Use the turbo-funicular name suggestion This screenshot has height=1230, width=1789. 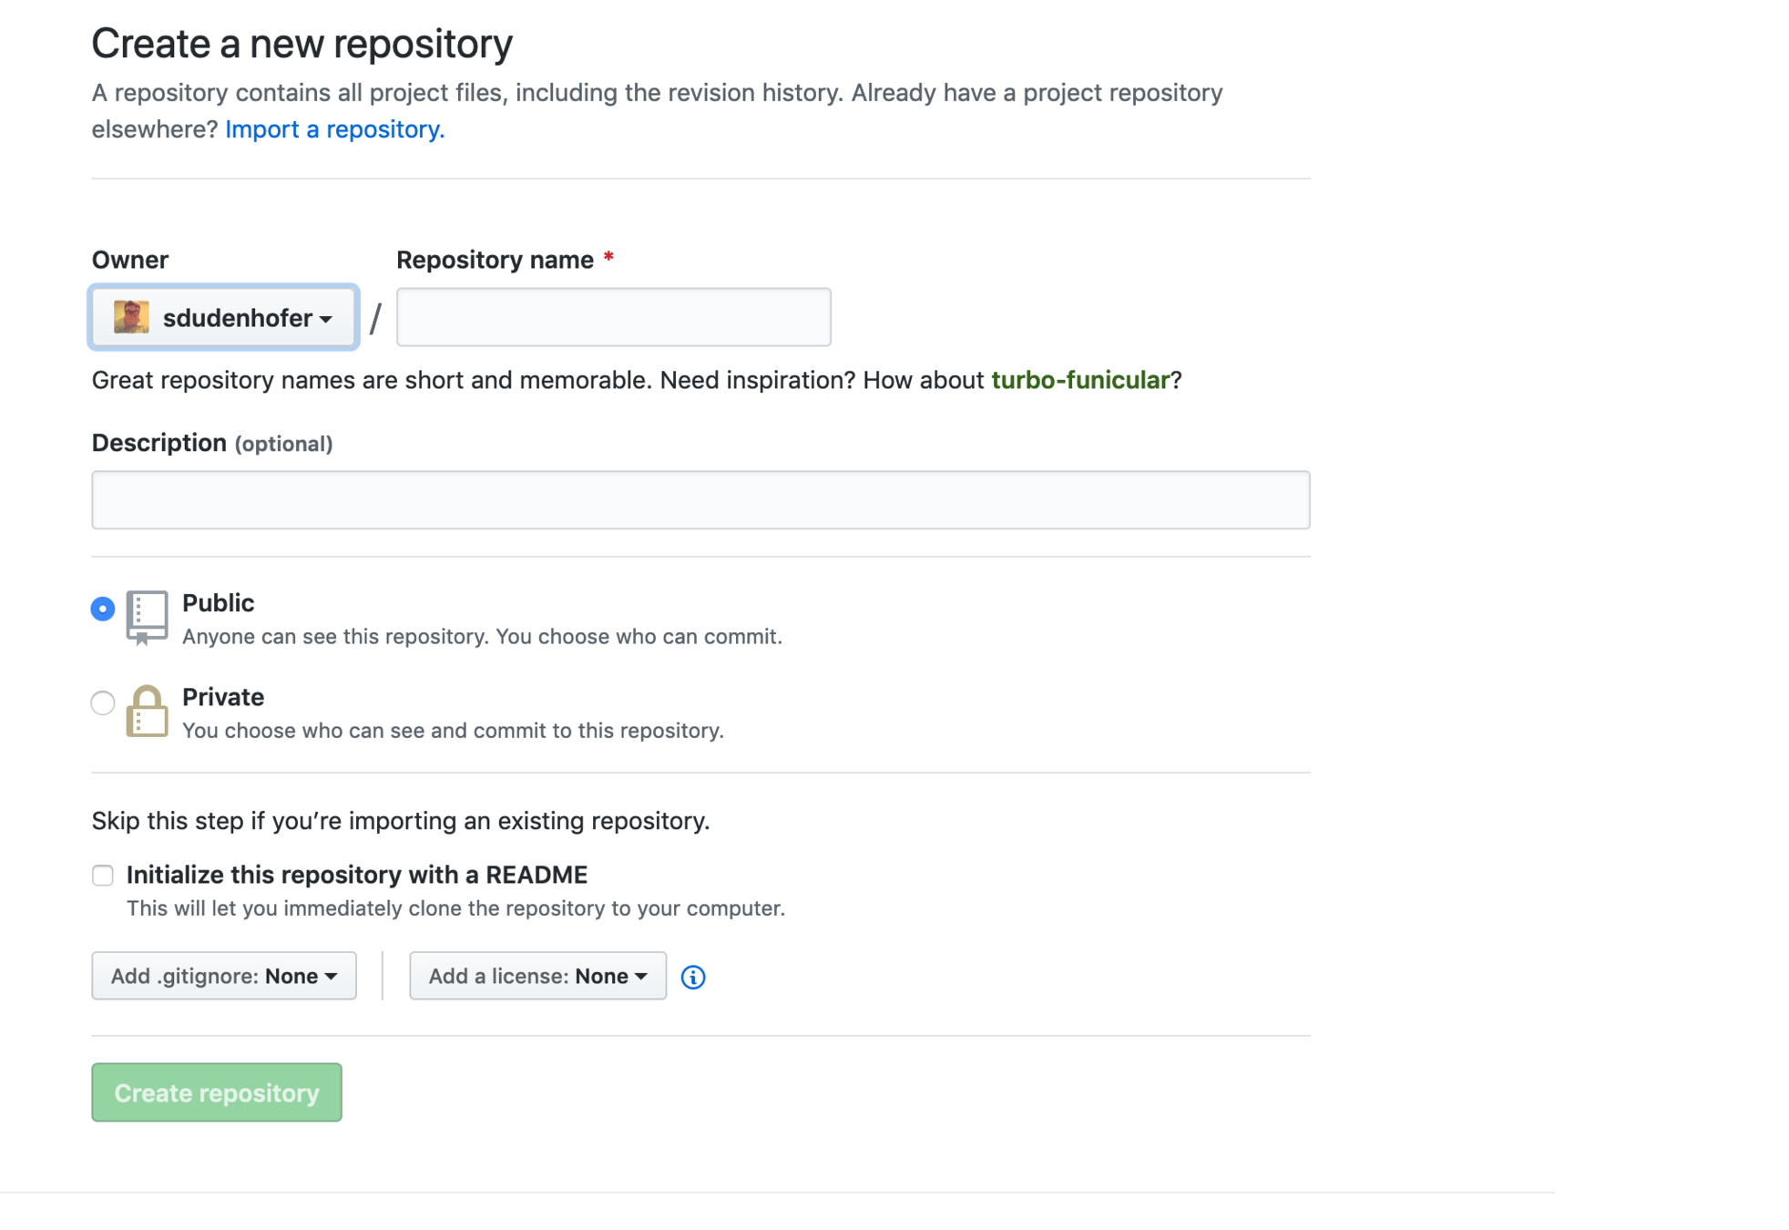point(1079,380)
